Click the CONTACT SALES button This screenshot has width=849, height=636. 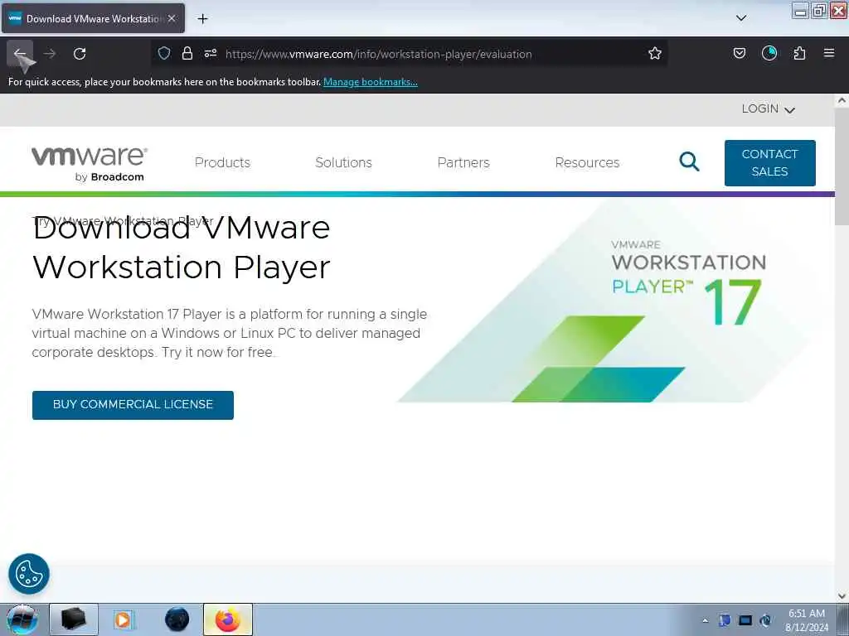click(770, 163)
